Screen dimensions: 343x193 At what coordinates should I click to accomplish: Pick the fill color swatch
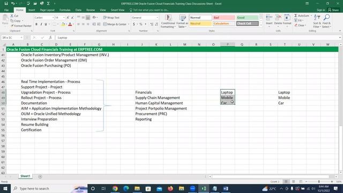(x=63, y=24)
